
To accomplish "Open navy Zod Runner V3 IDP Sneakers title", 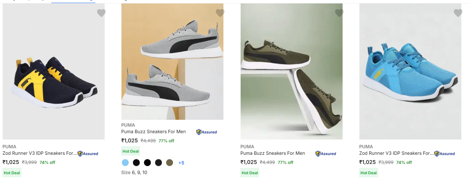I will click(40, 153).
